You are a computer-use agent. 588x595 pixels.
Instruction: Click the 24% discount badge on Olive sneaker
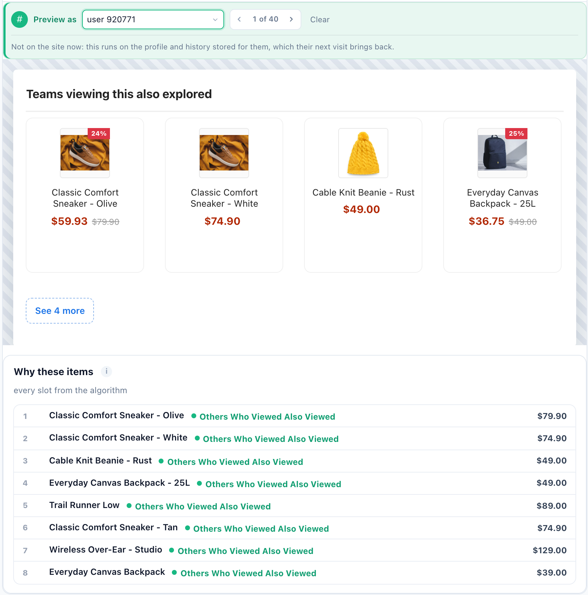99,134
